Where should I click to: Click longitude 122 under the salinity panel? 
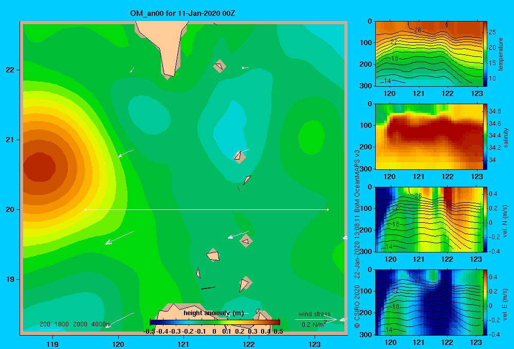click(448, 177)
